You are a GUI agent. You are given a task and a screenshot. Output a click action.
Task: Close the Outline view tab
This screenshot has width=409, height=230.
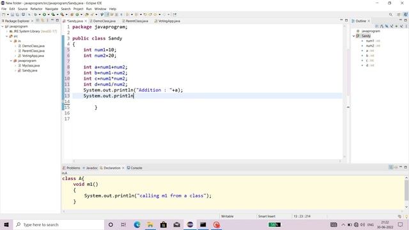point(369,21)
